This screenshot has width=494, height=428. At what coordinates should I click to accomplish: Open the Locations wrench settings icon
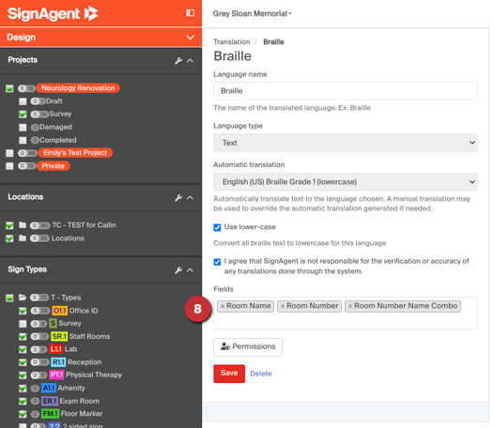[178, 197]
